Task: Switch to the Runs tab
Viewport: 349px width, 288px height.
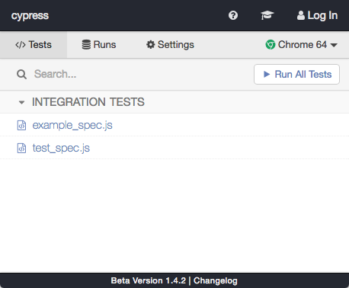Action: (x=99, y=45)
